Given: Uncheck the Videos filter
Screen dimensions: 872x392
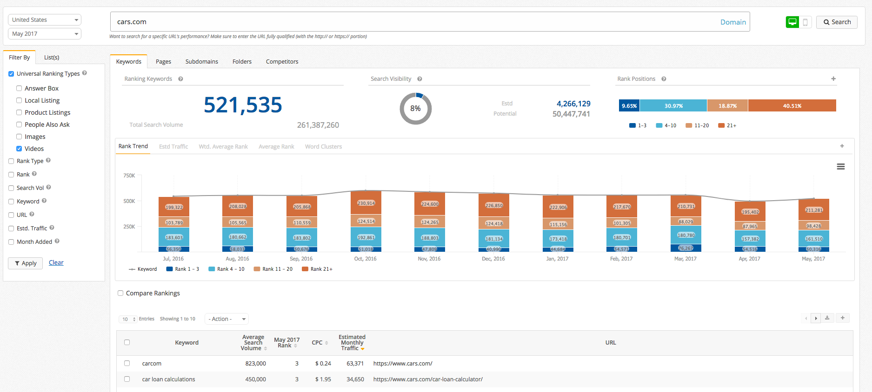Looking at the screenshot, I should pos(19,149).
